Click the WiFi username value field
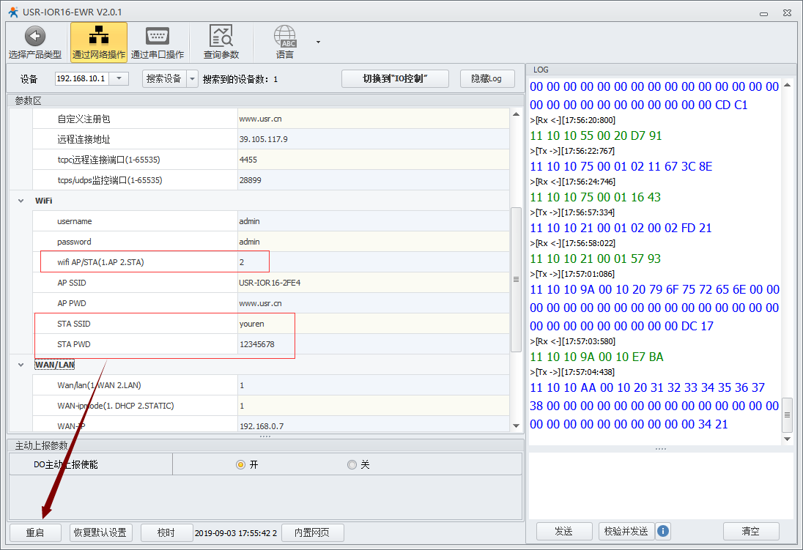Viewport: 803px width, 550px height. click(x=374, y=221)
